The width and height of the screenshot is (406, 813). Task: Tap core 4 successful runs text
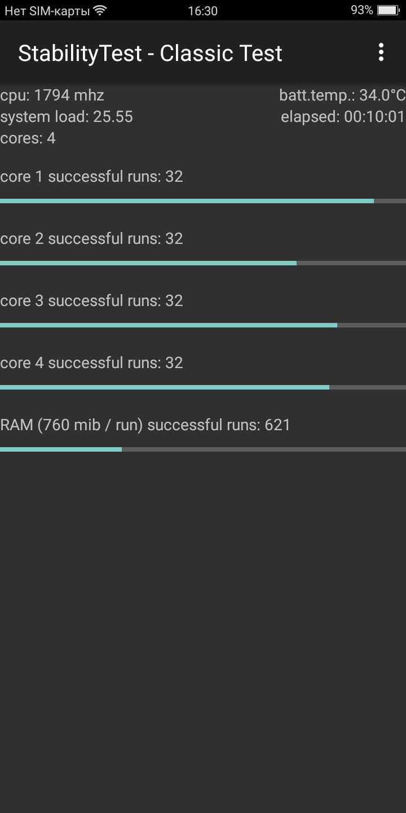tap(92, 363)
